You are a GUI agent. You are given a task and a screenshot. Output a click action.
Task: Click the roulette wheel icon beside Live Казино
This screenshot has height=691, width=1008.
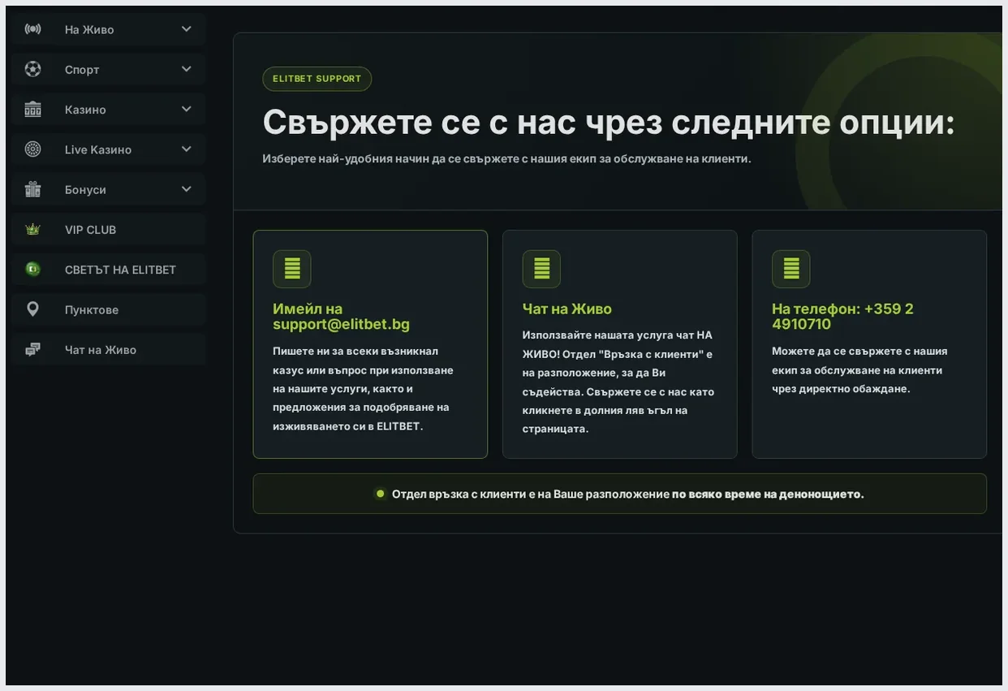point(32,149)
